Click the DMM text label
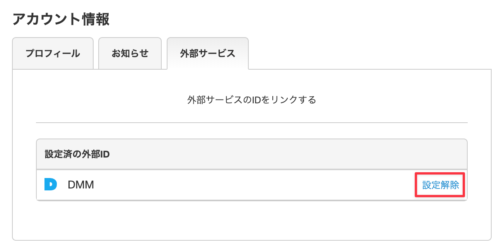 point(80,185)
